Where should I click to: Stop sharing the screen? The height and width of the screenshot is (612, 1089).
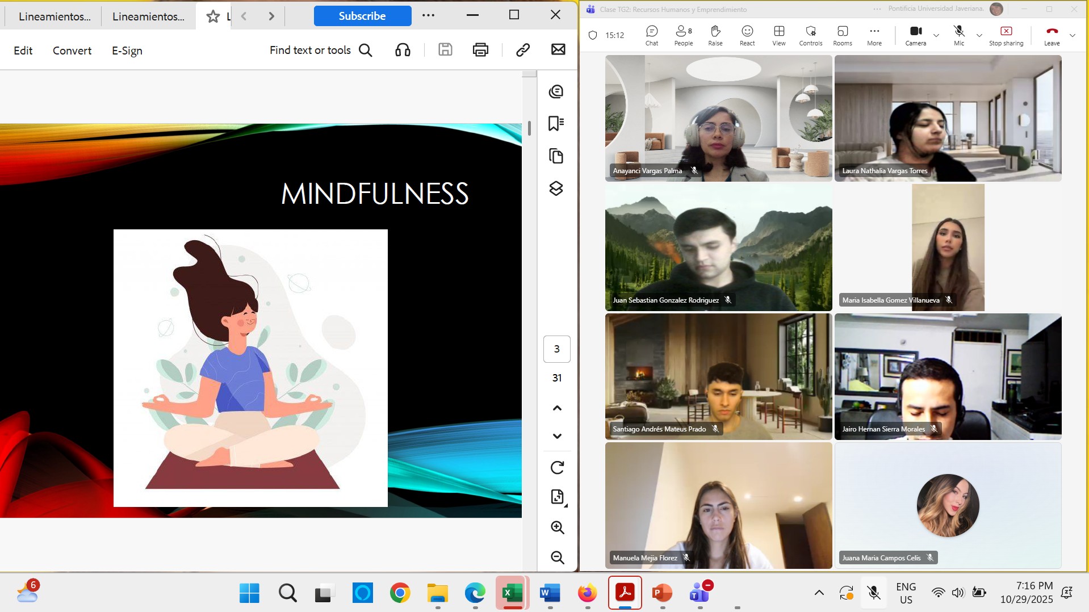coord(1006,35)
